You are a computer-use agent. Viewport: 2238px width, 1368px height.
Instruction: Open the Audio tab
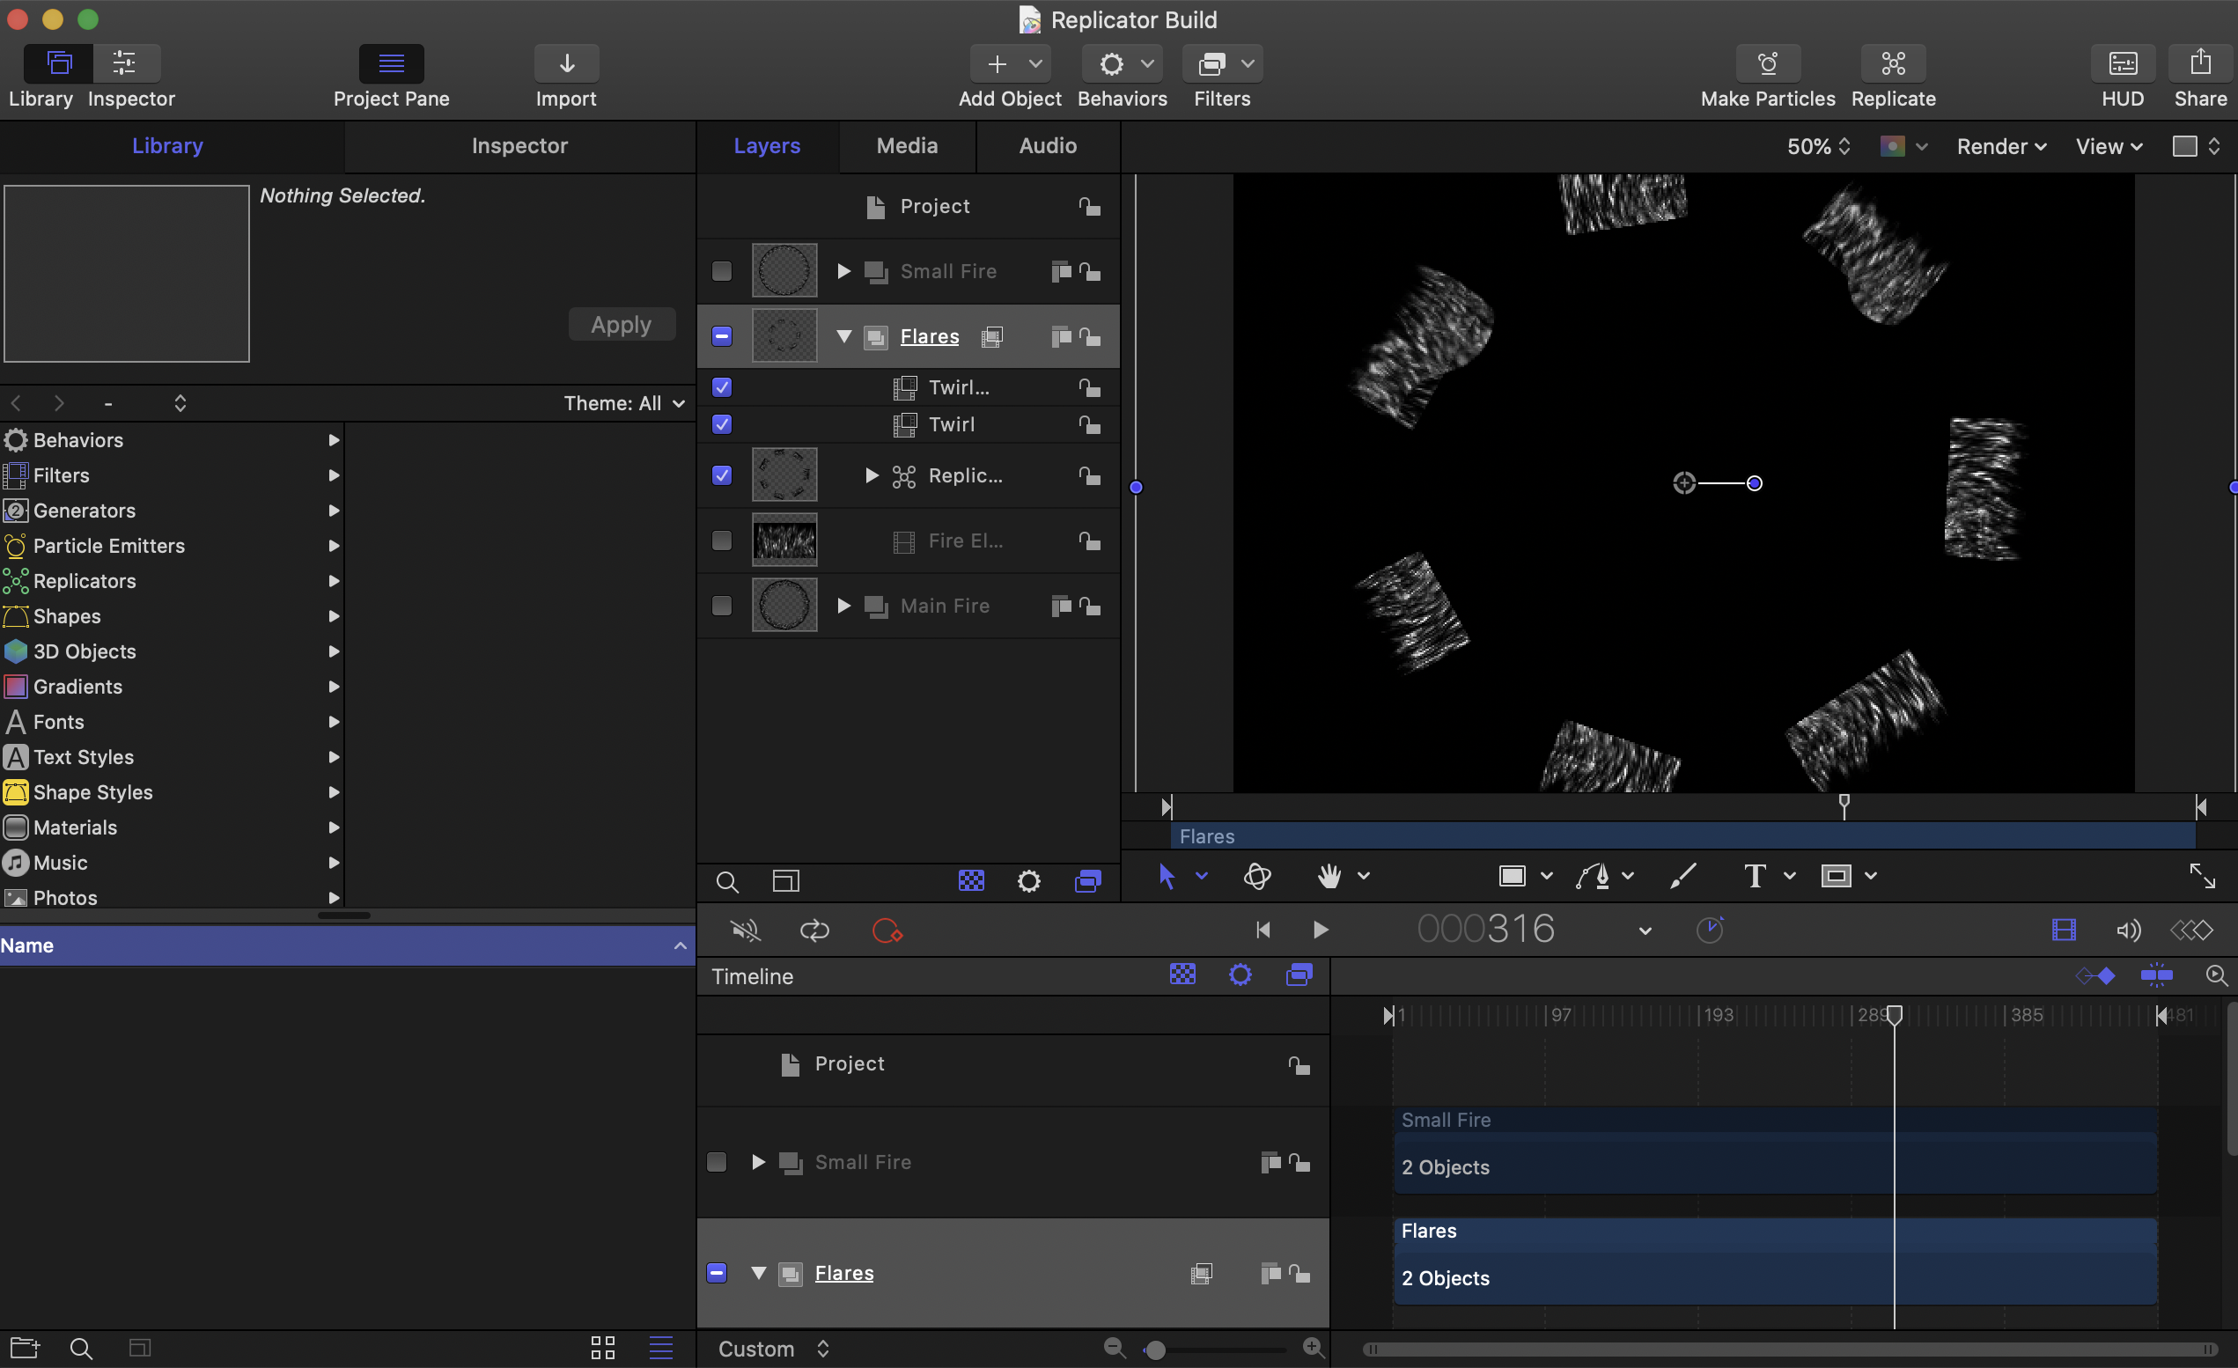point(1047,145)
